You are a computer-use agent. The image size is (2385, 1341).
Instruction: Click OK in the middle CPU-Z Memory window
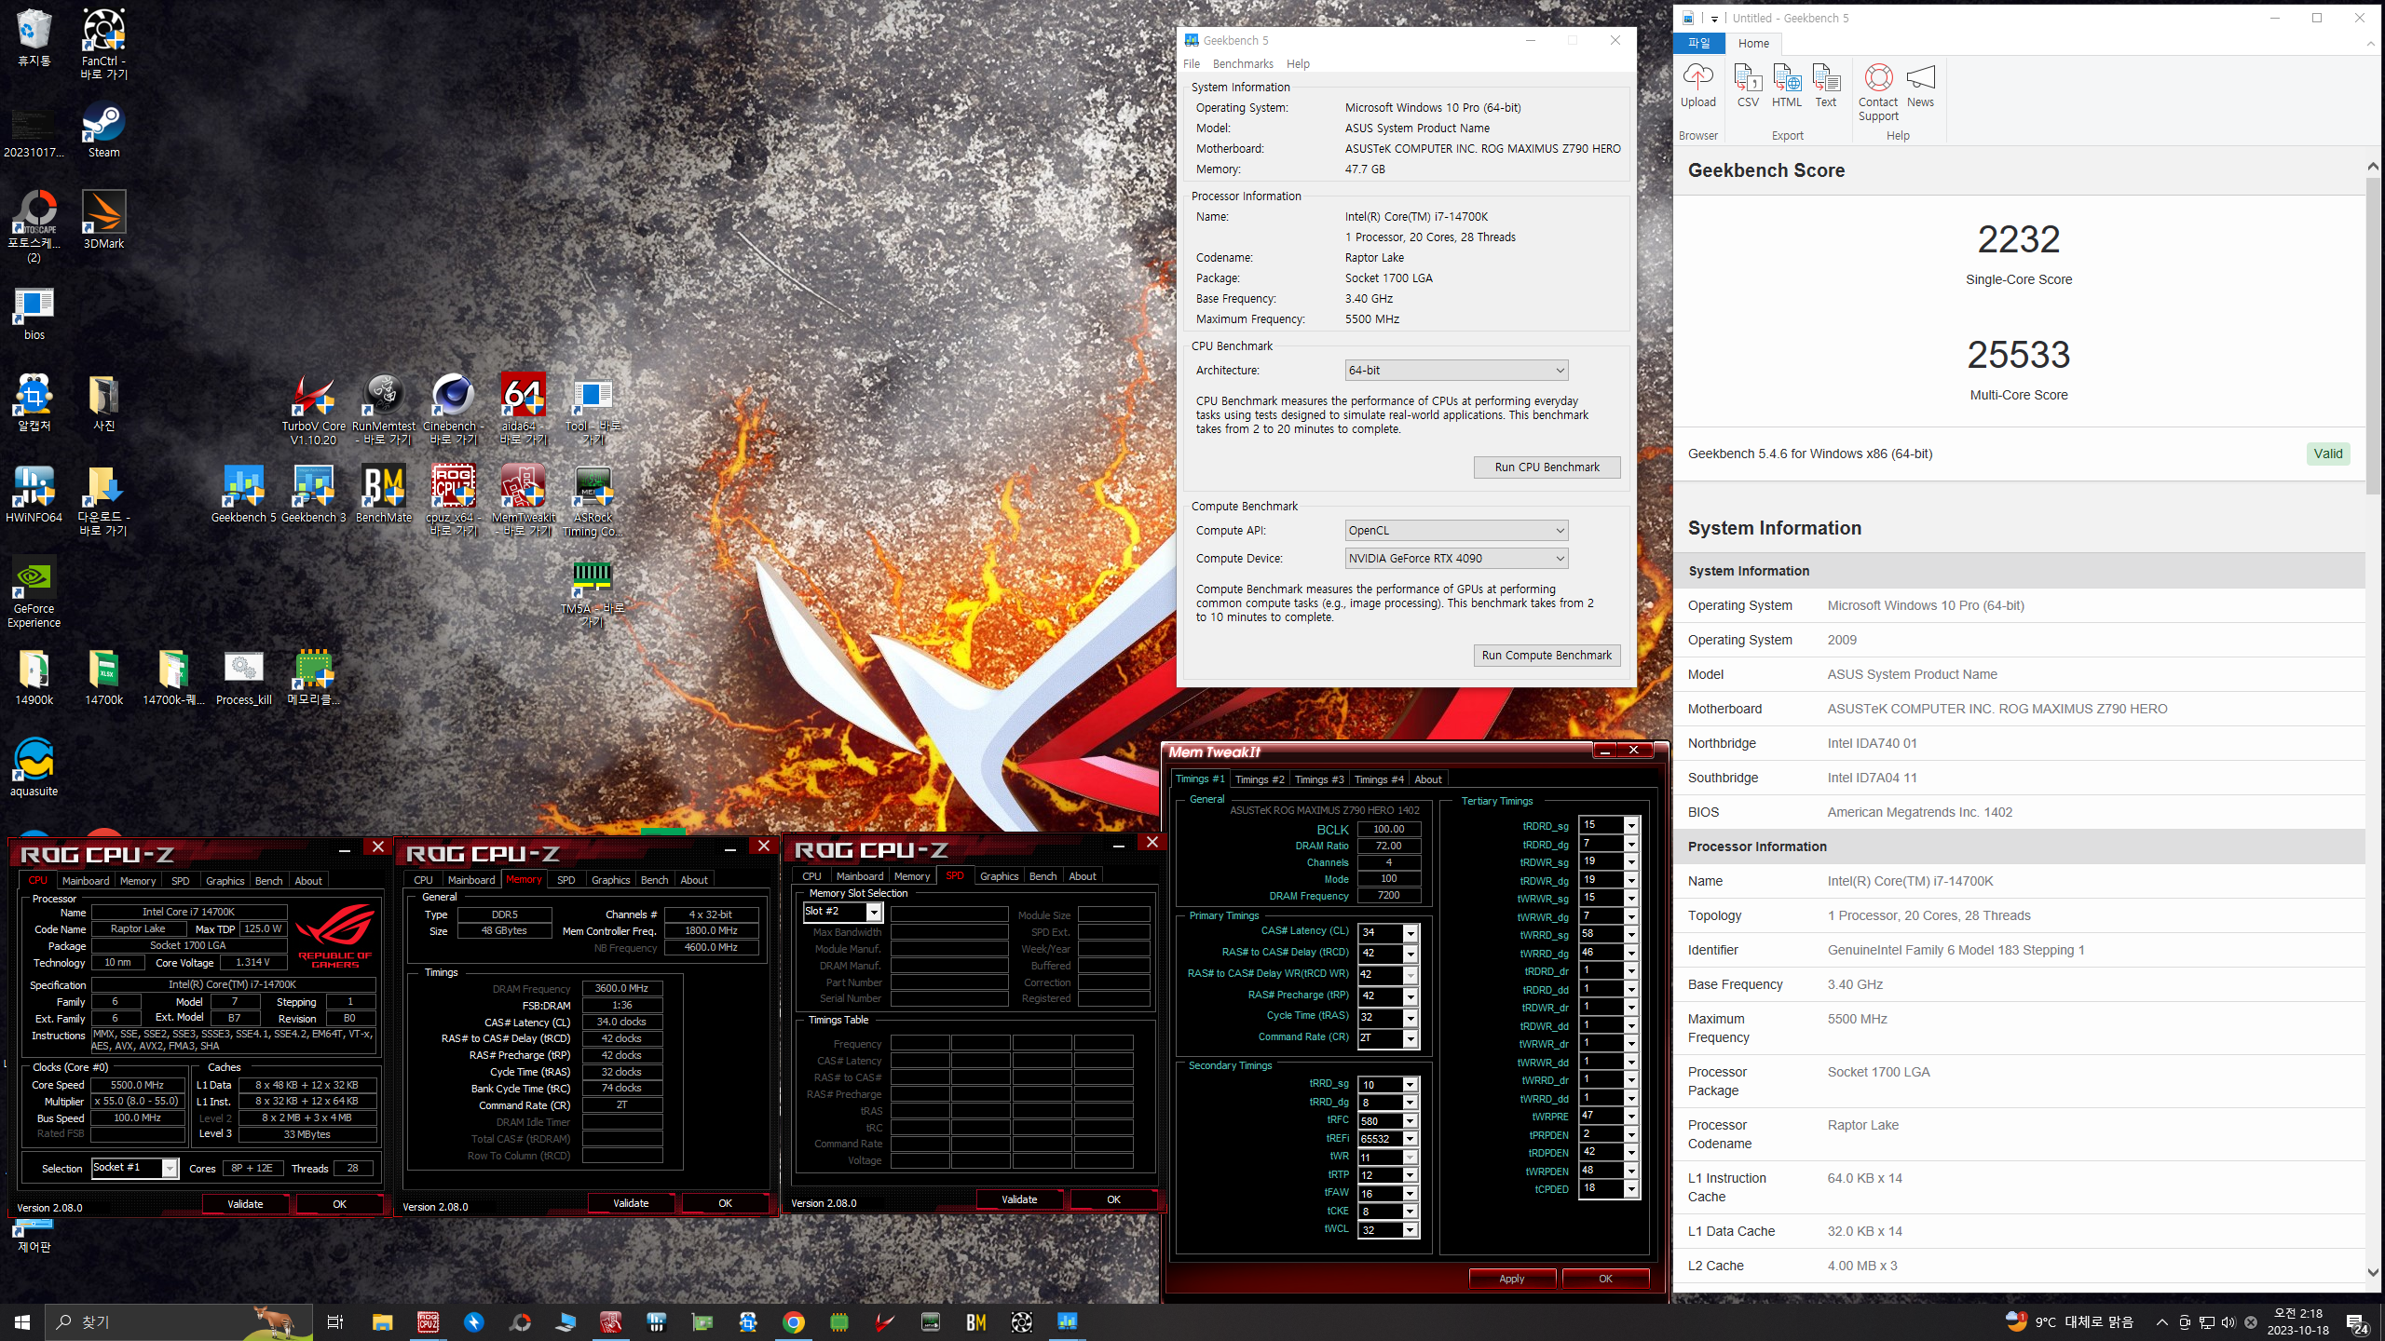point(725,1203)
